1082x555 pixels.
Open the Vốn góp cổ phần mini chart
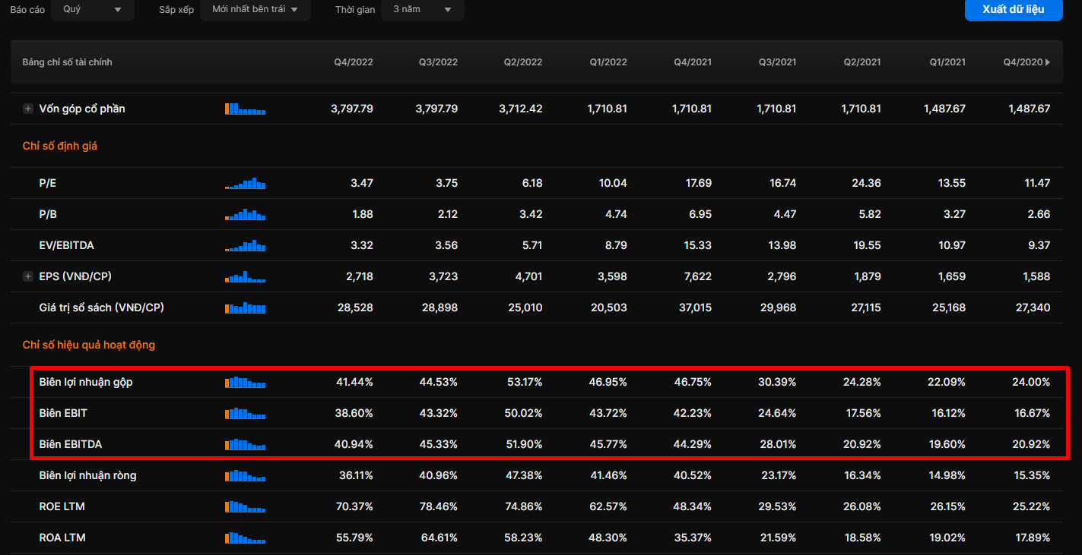[245, 109]
